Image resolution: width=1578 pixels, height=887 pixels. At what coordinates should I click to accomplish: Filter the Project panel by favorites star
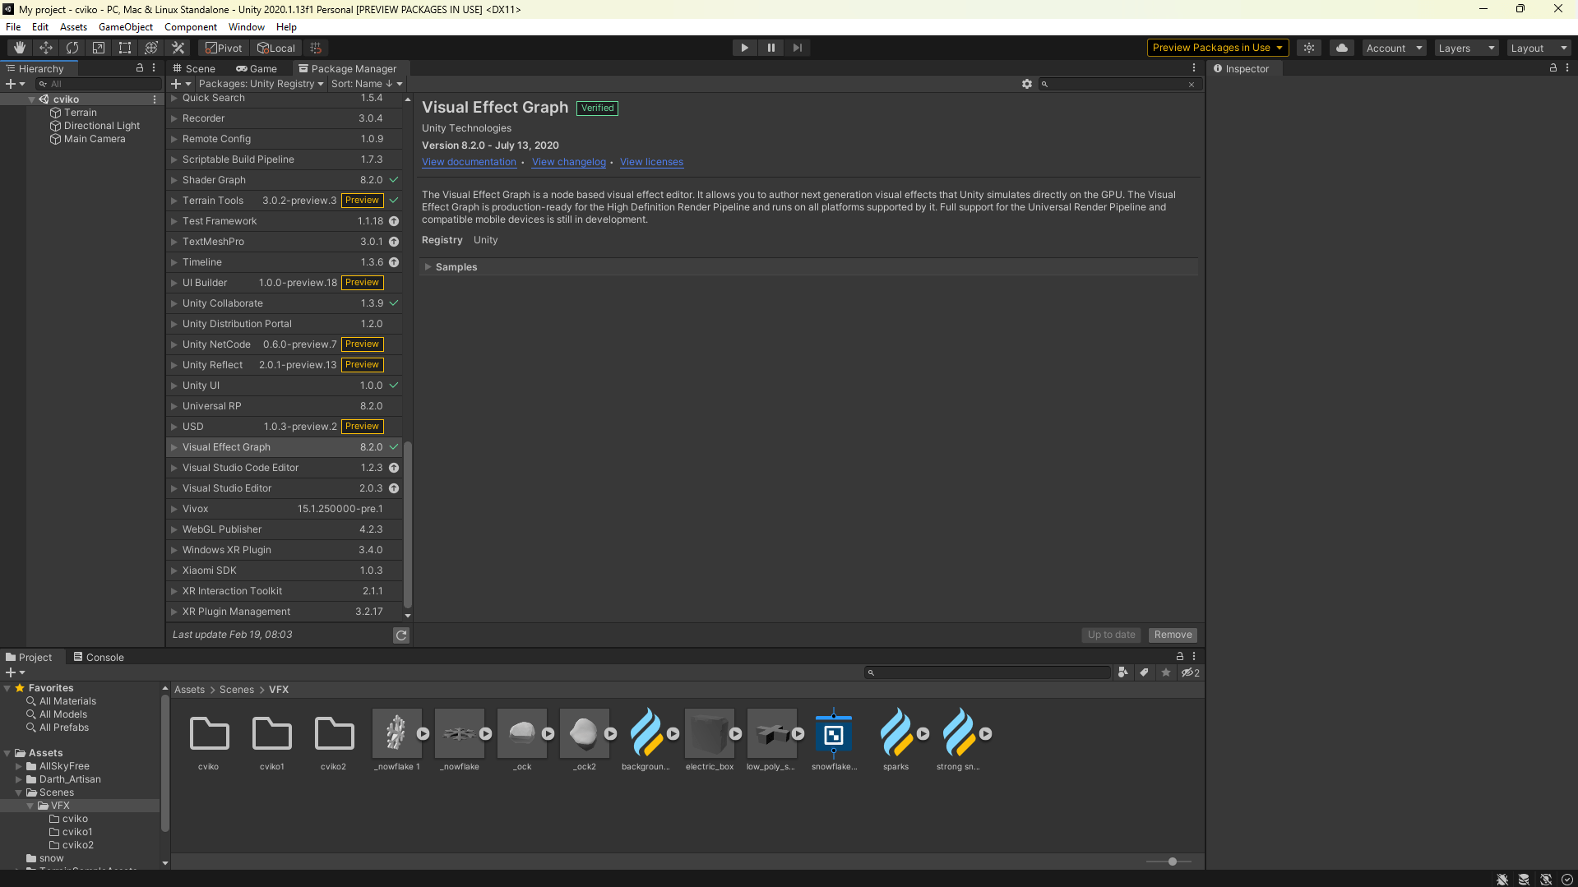(x=1165, y=672)
